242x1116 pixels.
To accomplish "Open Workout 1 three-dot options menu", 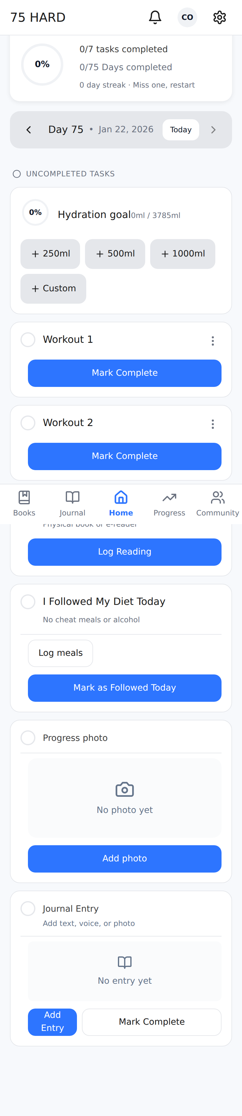I will pos(213,341).
